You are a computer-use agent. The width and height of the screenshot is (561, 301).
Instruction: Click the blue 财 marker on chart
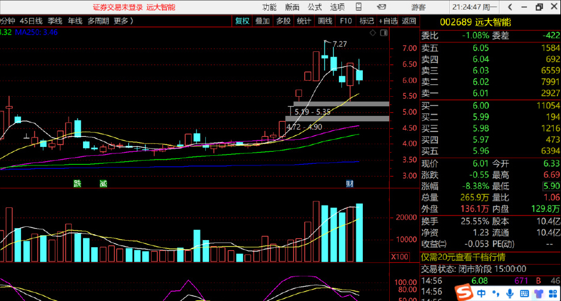tap(350, 183)
